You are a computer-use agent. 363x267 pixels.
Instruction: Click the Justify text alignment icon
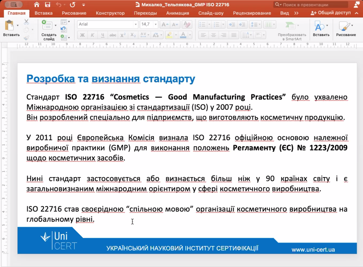point(234,35)
